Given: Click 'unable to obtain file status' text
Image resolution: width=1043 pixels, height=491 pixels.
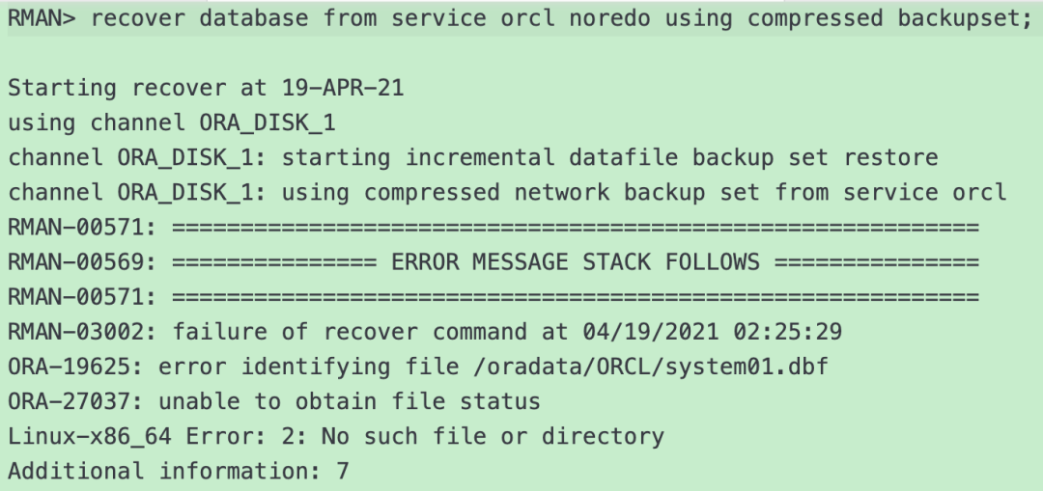Looking at the screenshot, I should pyautogui.click(x=350, y=401).
